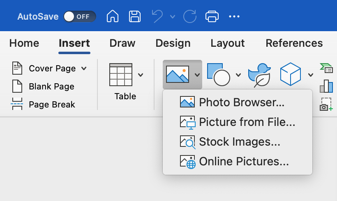The width and height of the screenshot is (337, 201).
Task: Click the Save floppy disk icon
Action: [x=135, y=16]
